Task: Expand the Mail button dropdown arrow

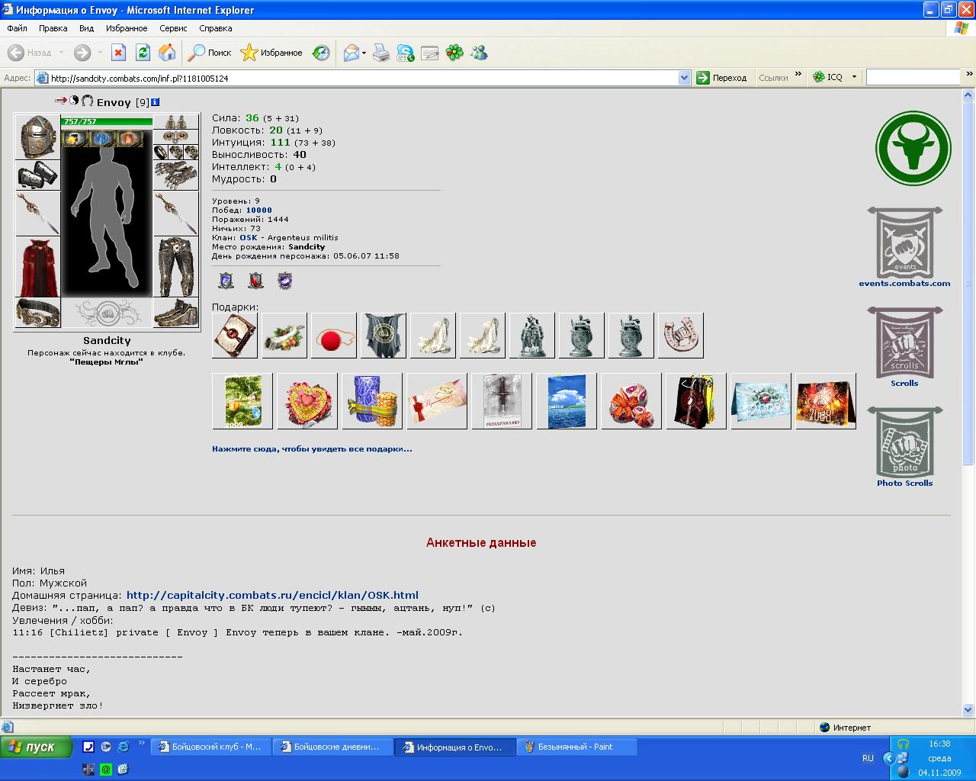Action: pos(364,53)
